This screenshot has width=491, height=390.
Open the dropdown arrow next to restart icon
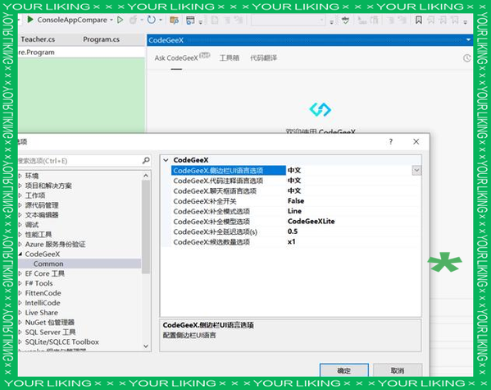(x=161, y=20)
